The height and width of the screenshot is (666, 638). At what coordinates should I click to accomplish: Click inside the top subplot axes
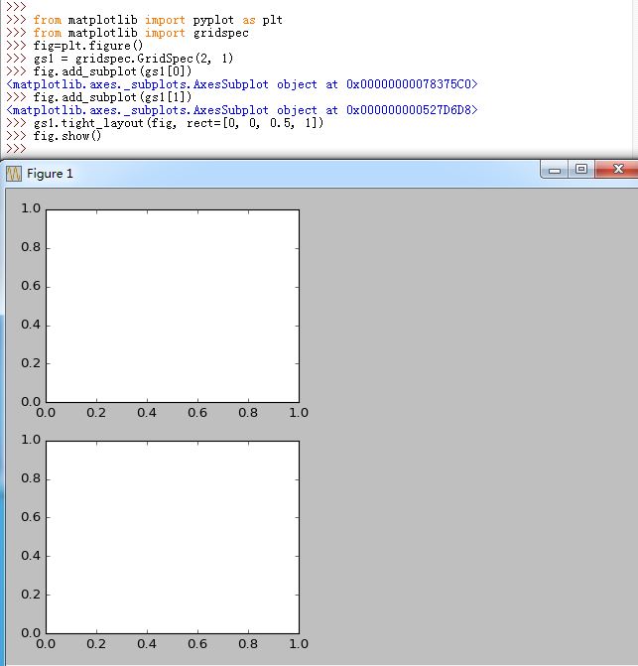coord(173,306)
